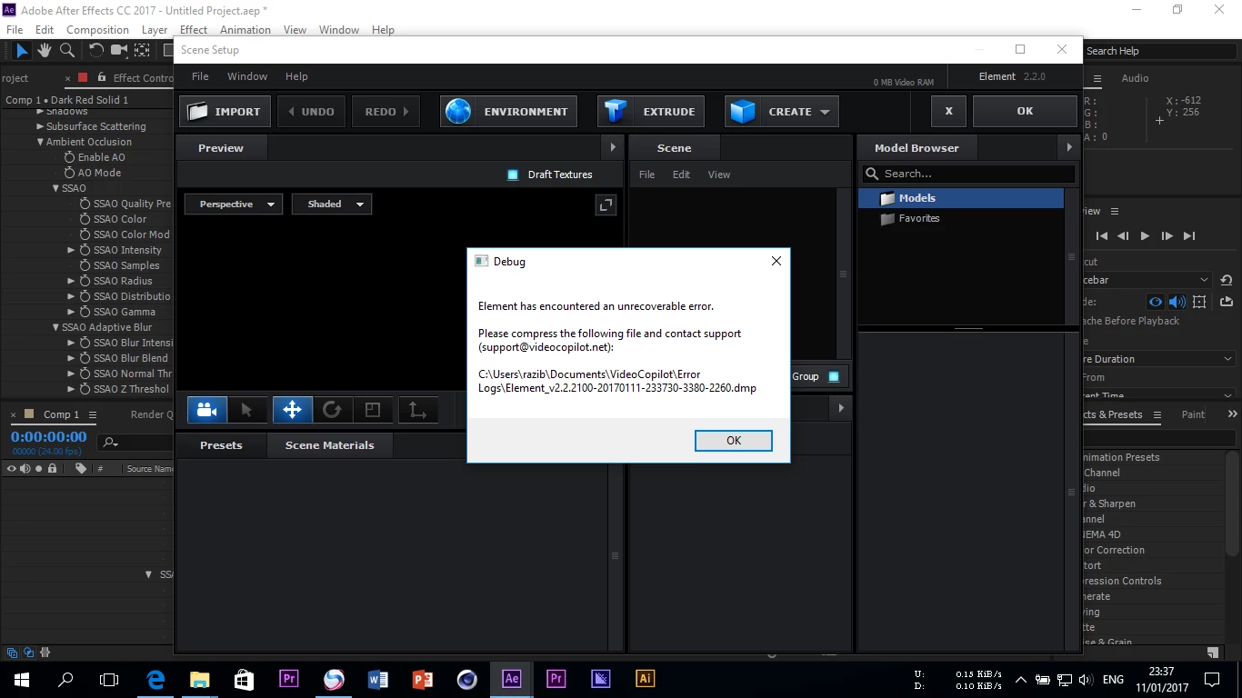Choose the Unified Camera tool in After Effects

pyautogui.click(x=119, y=51)
